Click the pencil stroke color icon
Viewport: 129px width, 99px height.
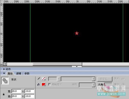[39, 79]
